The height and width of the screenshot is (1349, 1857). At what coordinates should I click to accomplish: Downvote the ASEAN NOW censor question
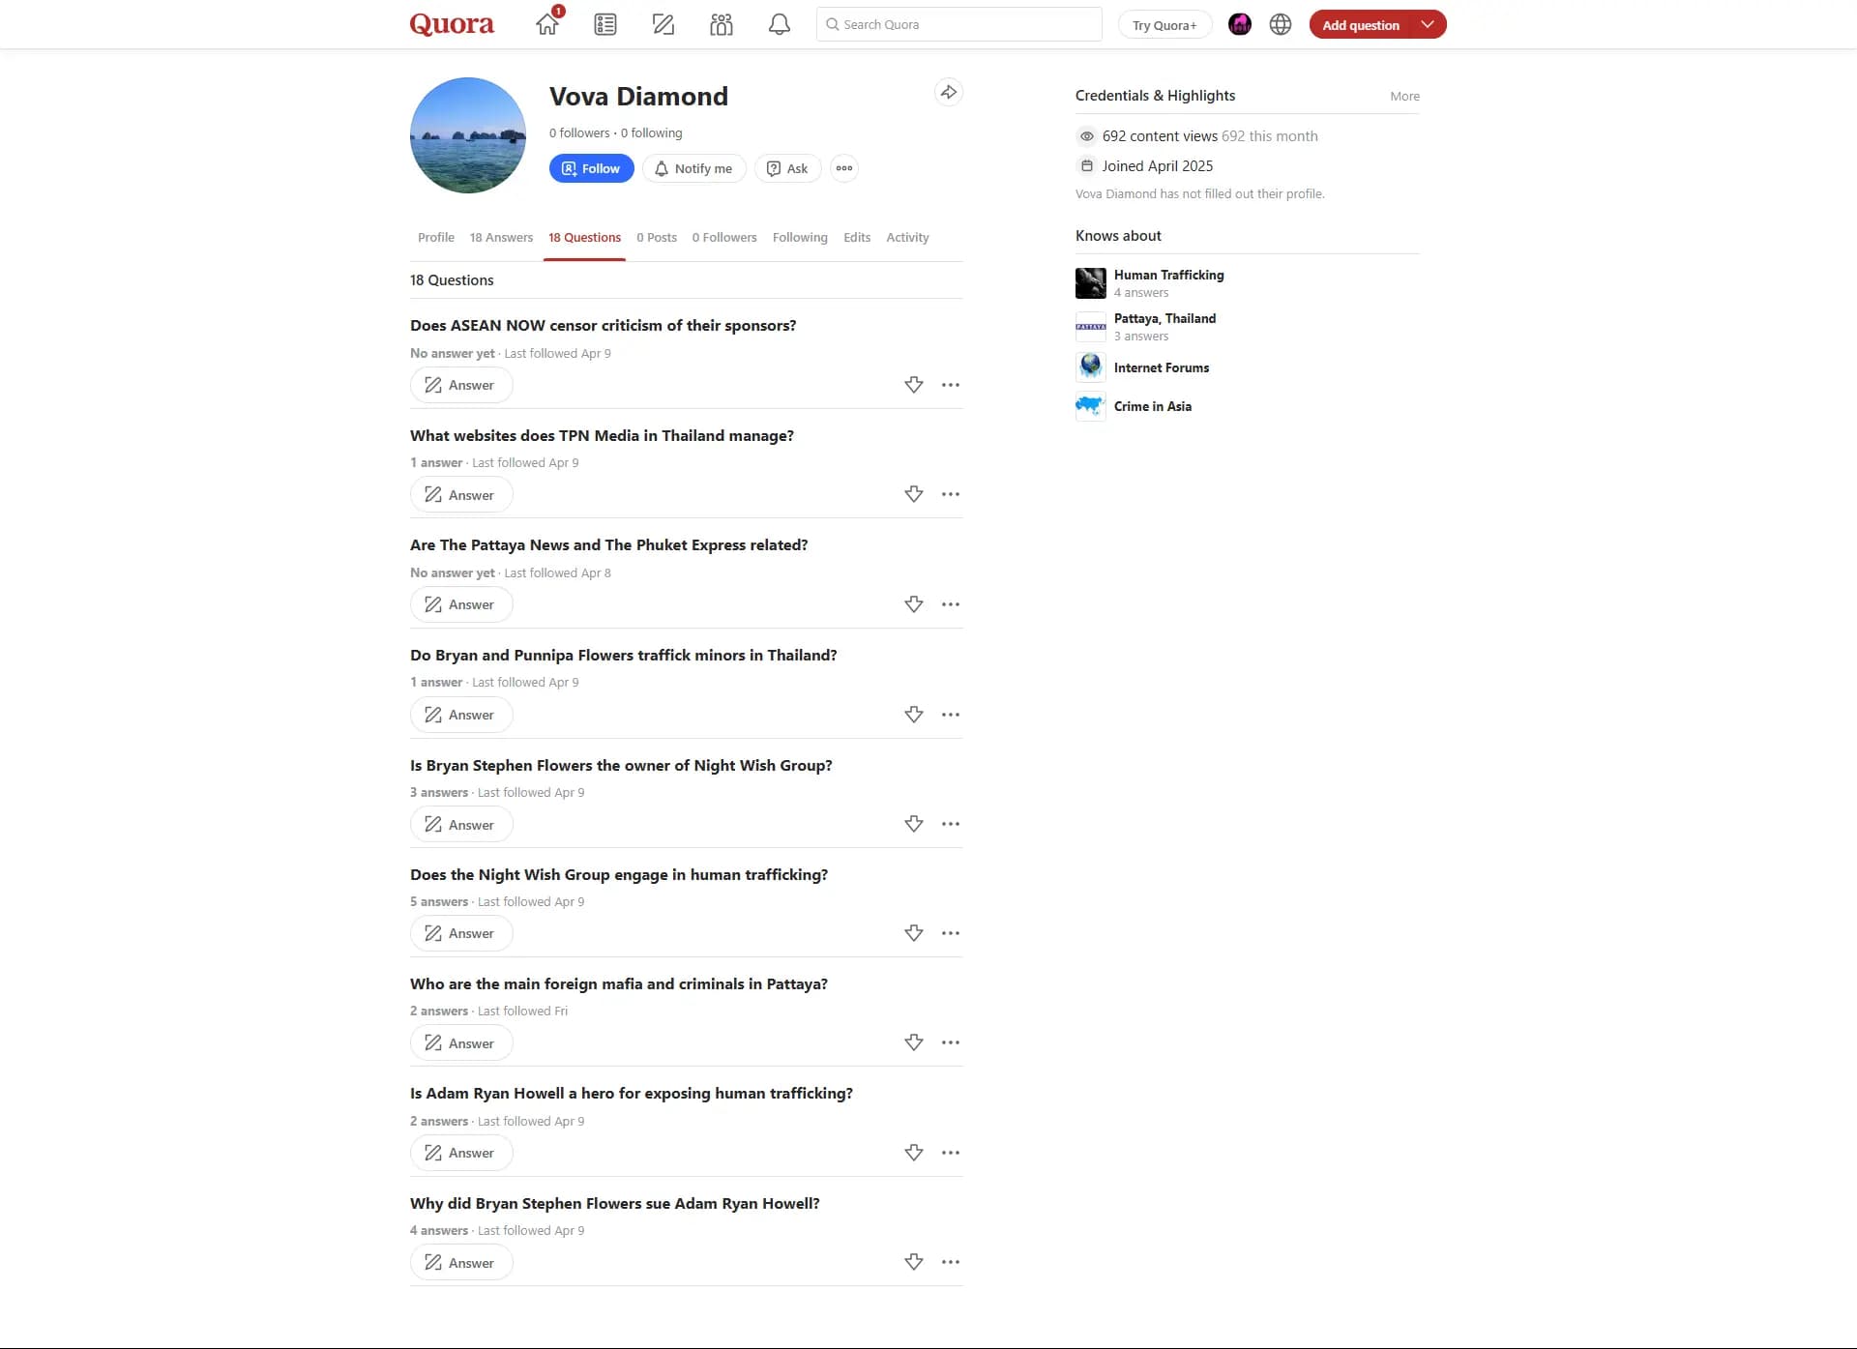(x=914, y=385)
